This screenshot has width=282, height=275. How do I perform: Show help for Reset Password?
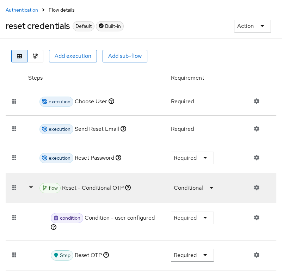click(118, 158)
